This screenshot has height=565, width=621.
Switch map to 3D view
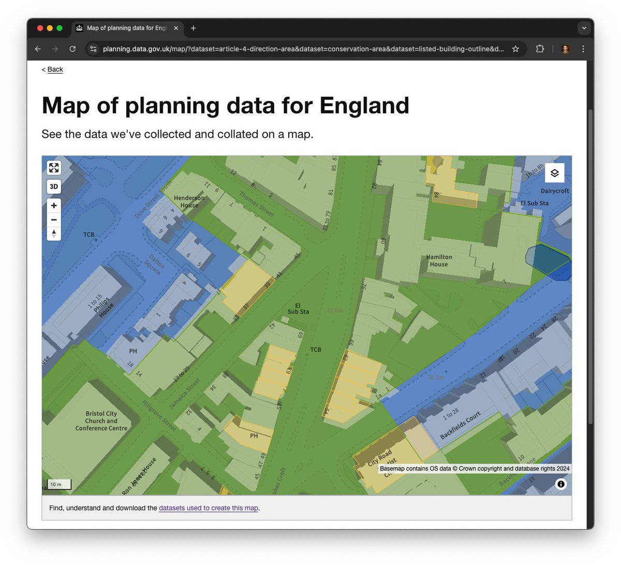pyautogui.click(x=54, y=186)
